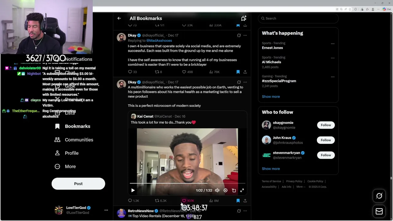393x221 pixels.
Task: Click the browser Chat button
Action: (386, 9)
